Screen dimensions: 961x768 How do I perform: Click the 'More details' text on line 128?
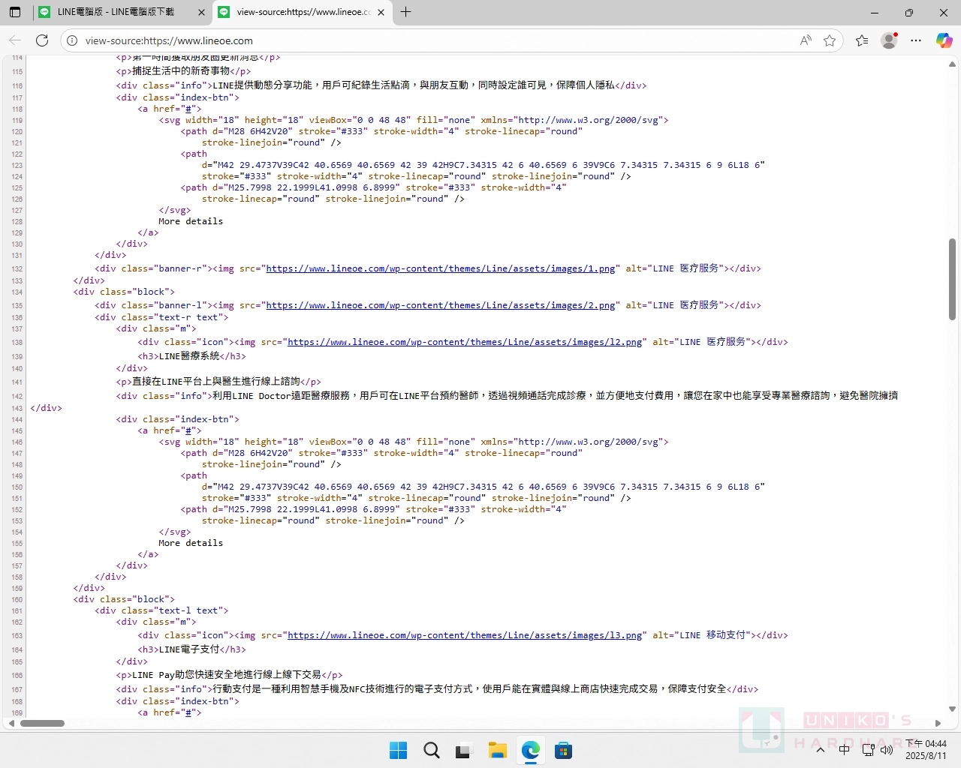coord(191,221)
